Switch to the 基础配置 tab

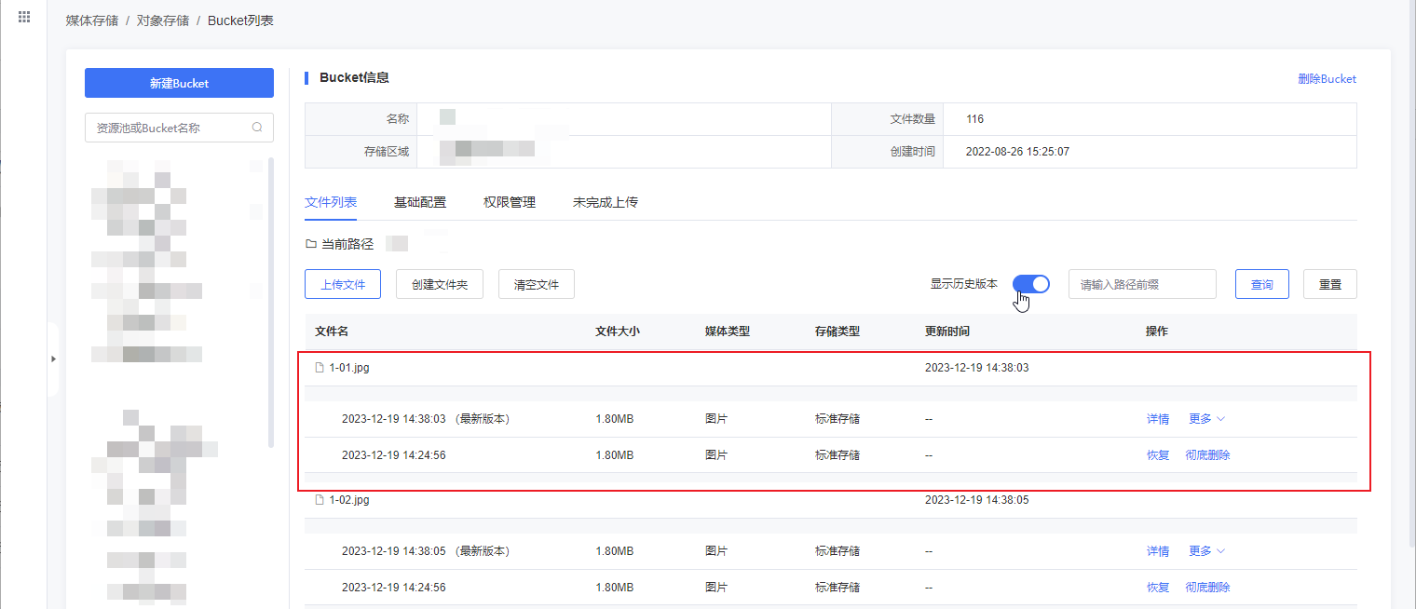(x=419, y=202)
